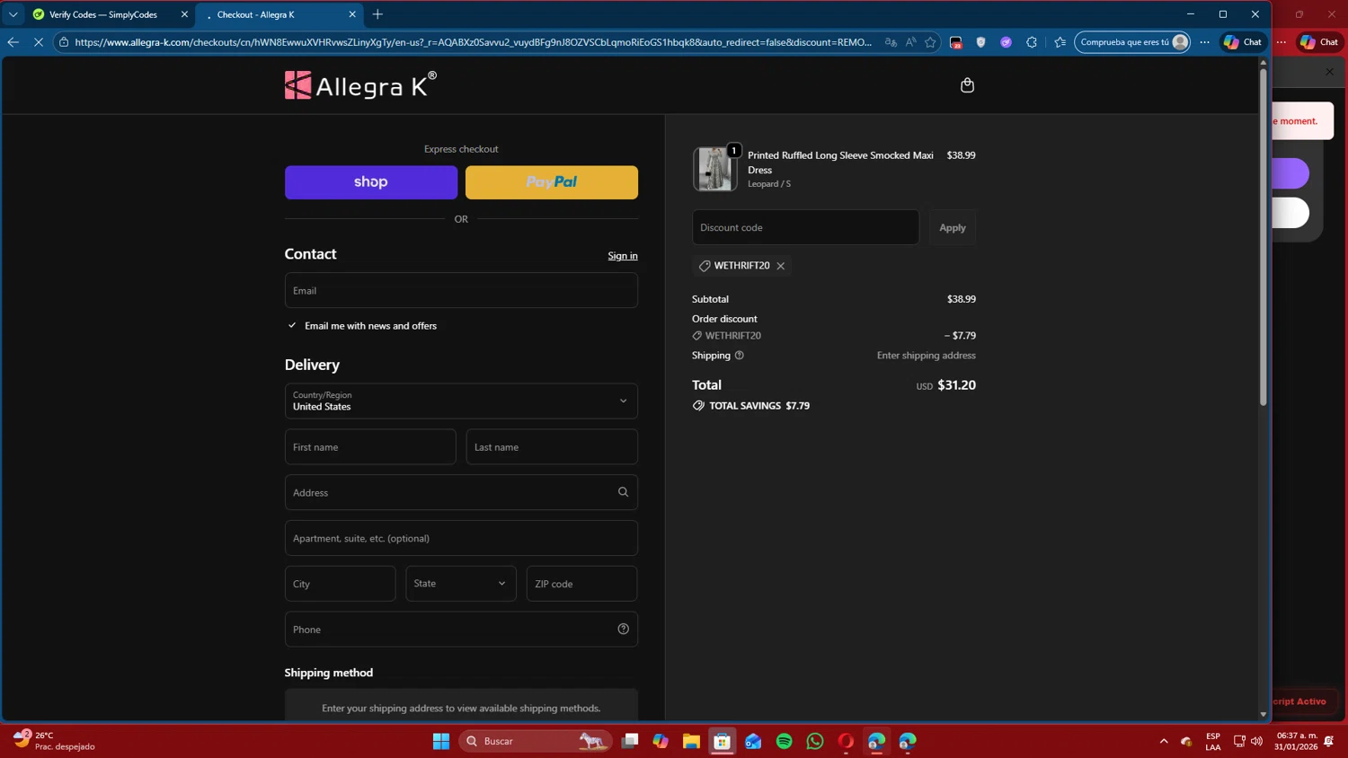Open Edge settings three-dots menu
This screenshot has height=758, width=1348.
pos(1205,42)
